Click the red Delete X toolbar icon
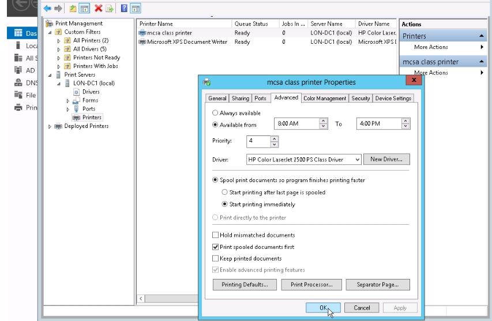Viewport: 492px width, 321px height. pos(99,9)
